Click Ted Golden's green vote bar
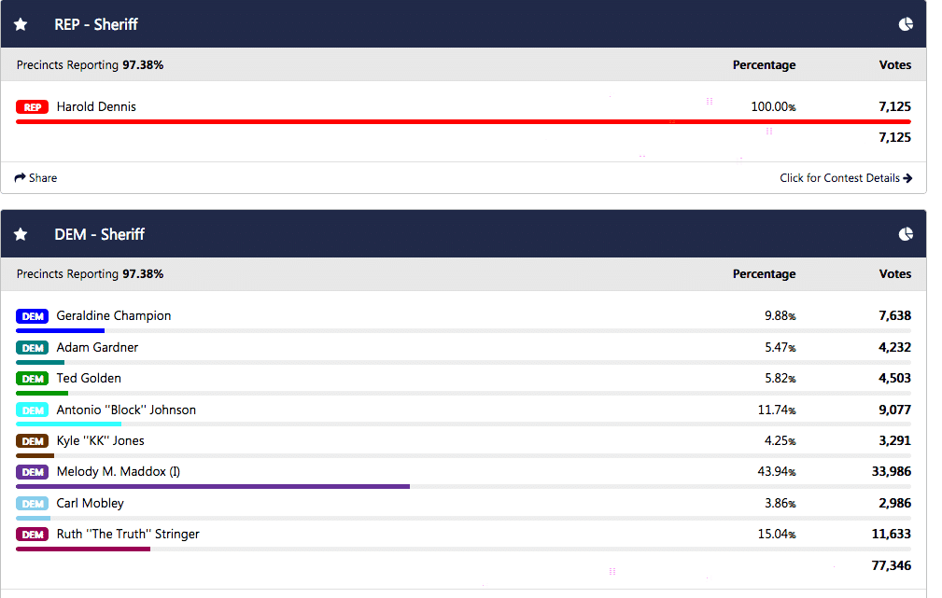This screenshot has width=942, height=598. point(42,394)
